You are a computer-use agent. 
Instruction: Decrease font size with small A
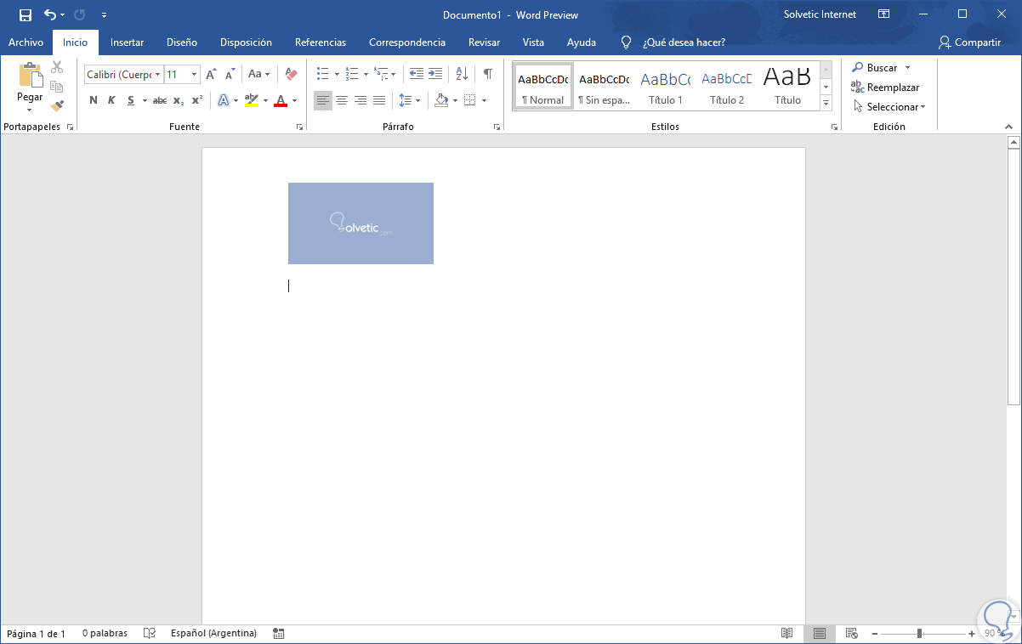click(x=230, y=75)
